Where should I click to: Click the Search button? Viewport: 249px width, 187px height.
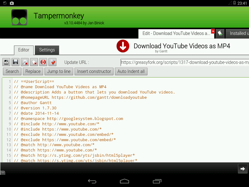point(12,71)
